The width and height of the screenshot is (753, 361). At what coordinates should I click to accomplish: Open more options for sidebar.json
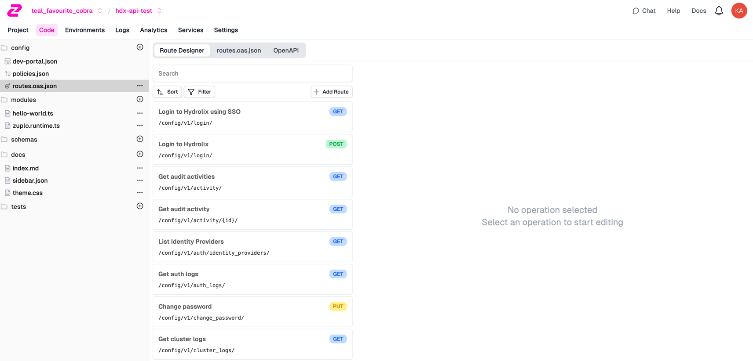140,180
